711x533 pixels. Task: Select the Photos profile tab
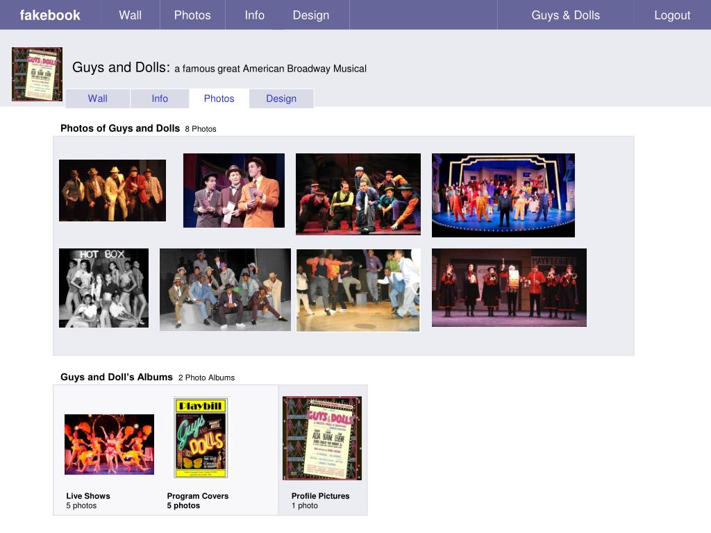tap(219, 99)
